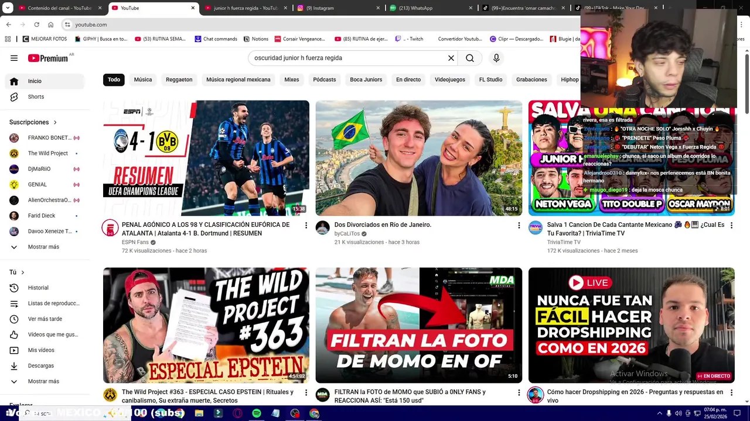Show hidden system tray icons chevron
Image resolution: width=750 pixels, height=421 pixels.
point(659,413)
